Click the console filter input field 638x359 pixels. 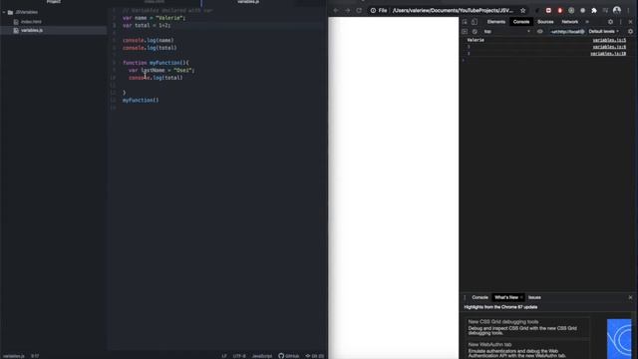coord(567,31)
